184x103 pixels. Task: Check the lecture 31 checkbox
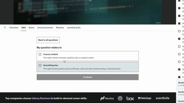point(179,62)
